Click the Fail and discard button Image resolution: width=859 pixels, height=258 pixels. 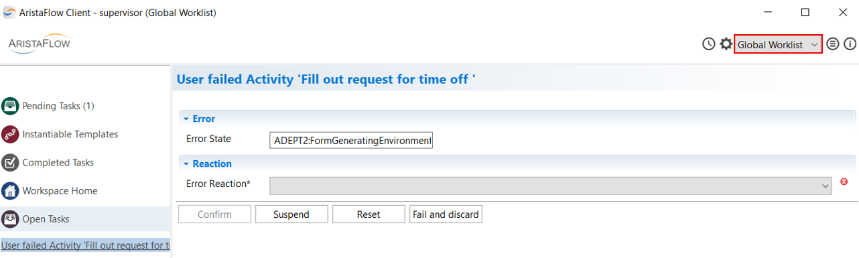[x=446, y=214]
